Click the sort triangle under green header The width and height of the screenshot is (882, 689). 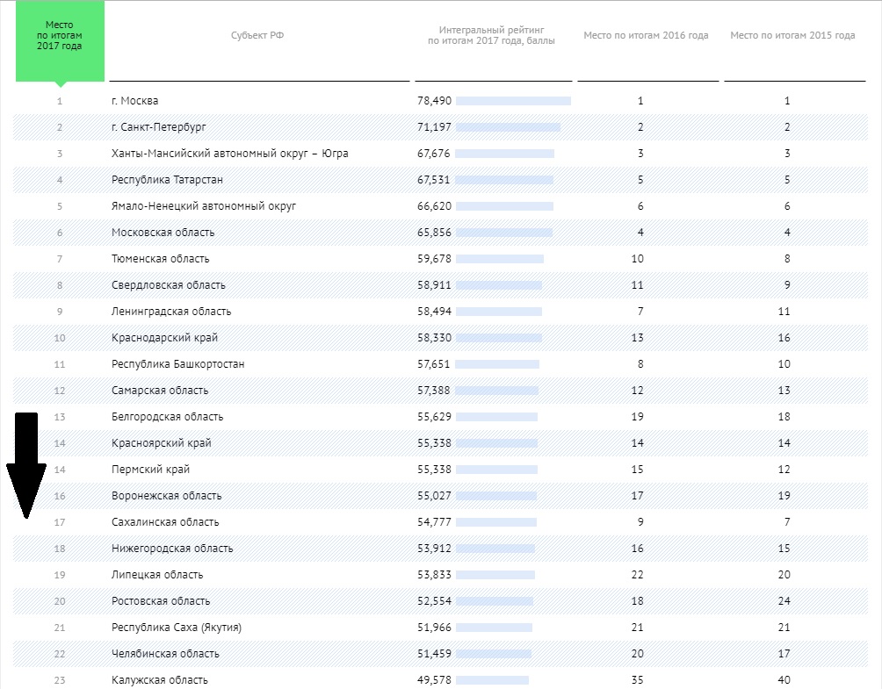click(60, 84)
